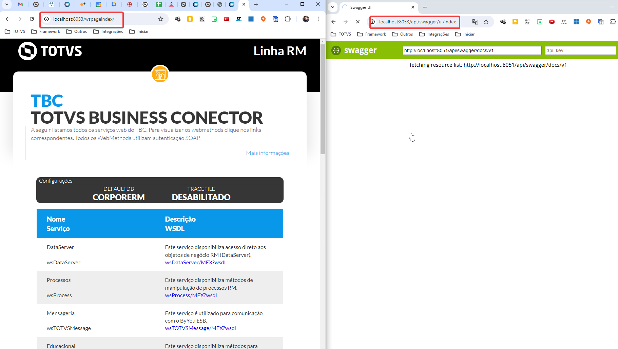Open the Framework bookmark folder in Swagger window
This screenshot has width=618, height=349.
pyautogui.click(x=372, y=34)
